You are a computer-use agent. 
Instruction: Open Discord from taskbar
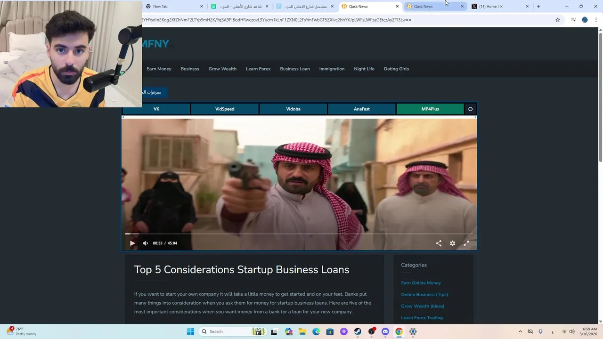385,331
